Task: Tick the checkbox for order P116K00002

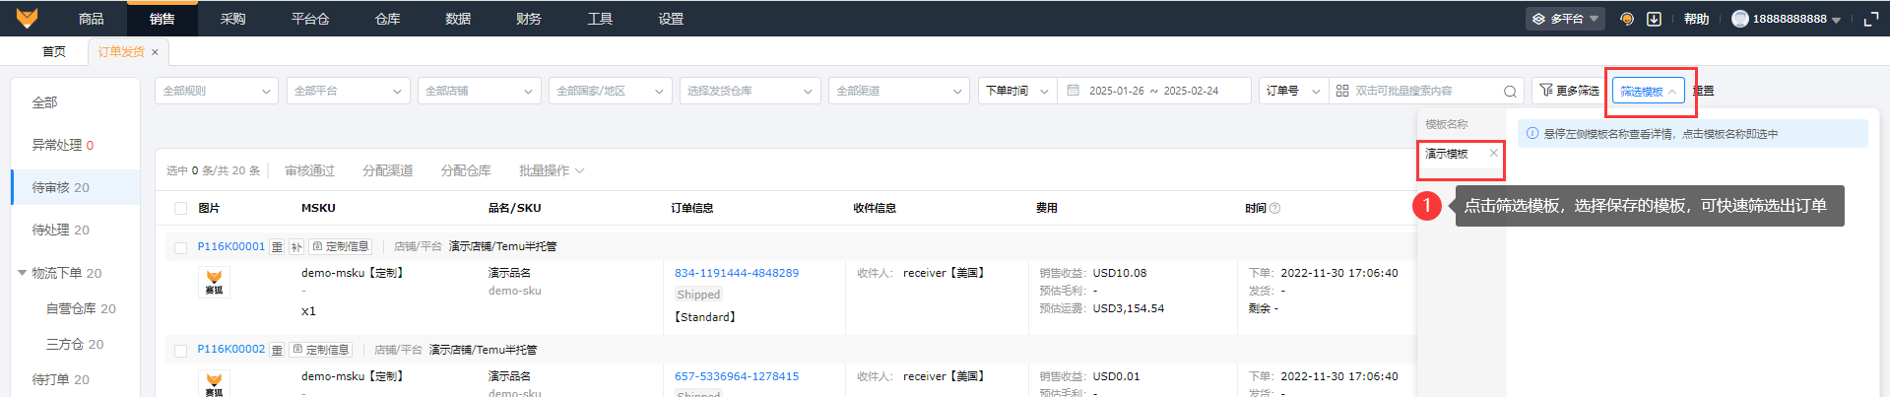Action: click(180, 351)
